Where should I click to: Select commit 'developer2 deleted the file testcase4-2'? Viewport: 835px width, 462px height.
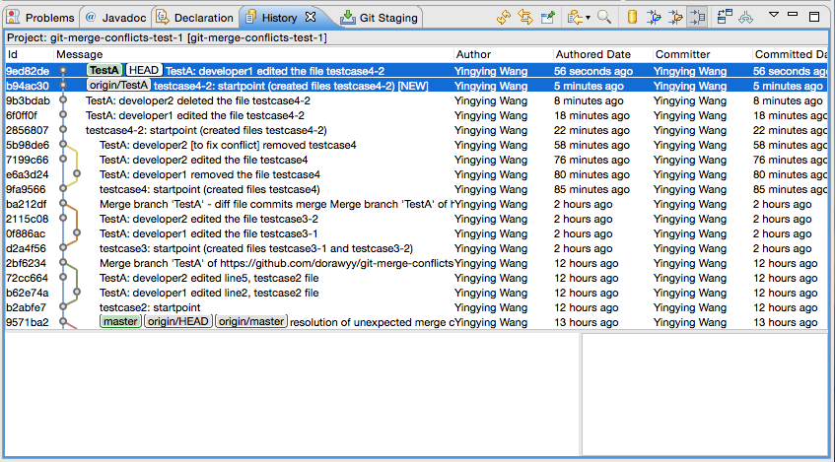(x=198, y=100)
